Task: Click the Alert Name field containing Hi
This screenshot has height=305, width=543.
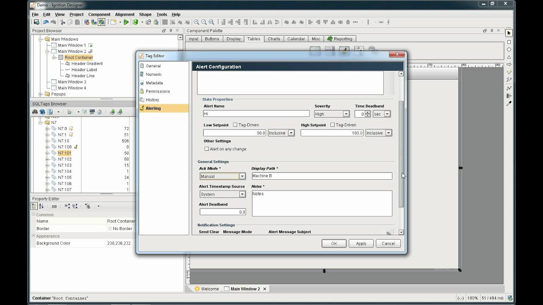Action: point(256,114)
